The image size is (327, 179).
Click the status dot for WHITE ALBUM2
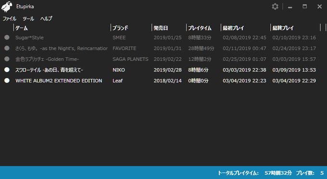[7, 81]
